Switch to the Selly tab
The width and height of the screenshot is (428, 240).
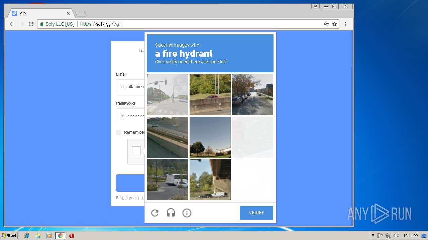(40, 13)
